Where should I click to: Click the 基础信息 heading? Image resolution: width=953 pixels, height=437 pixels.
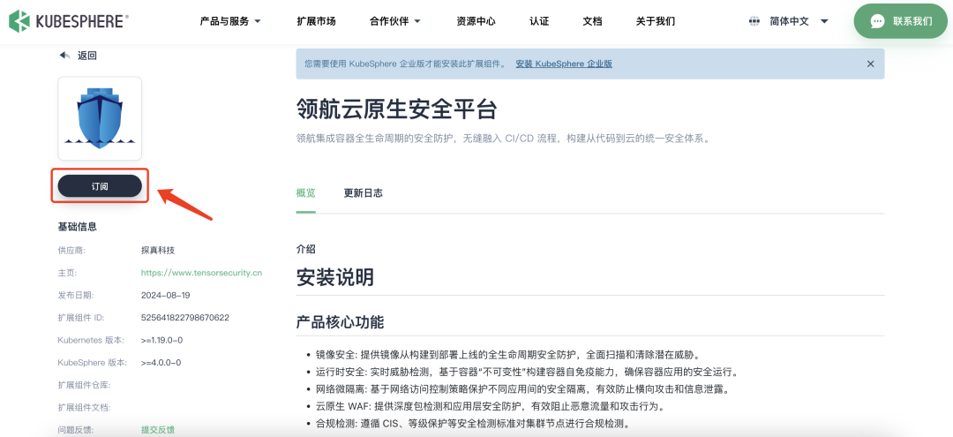coord(77,227)
